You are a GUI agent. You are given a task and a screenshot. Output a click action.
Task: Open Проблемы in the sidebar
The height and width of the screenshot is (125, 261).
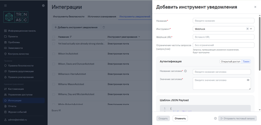14,42
